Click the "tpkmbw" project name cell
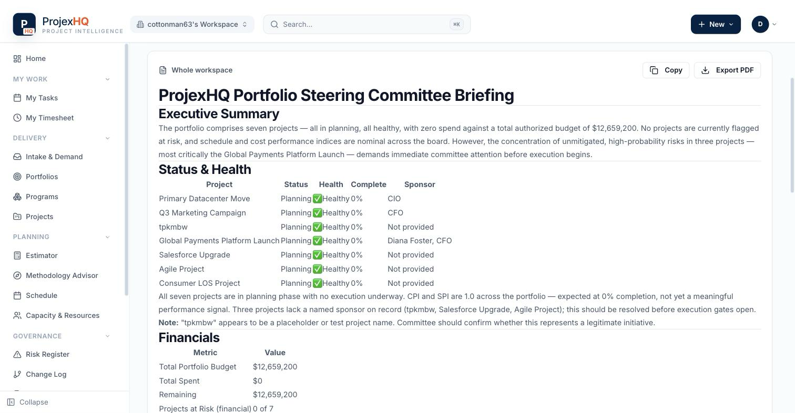The image size is (795, 413). [174, 227]
